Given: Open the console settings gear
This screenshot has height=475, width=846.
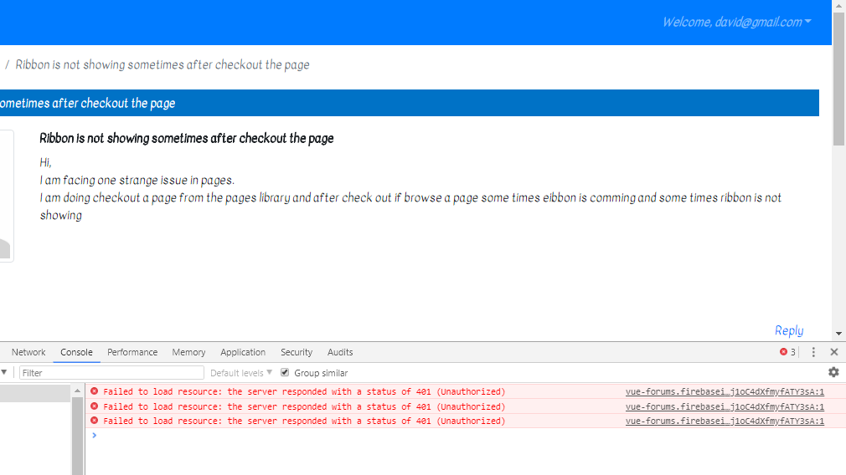Looking at the screenshot, I should tap(833, 372).
